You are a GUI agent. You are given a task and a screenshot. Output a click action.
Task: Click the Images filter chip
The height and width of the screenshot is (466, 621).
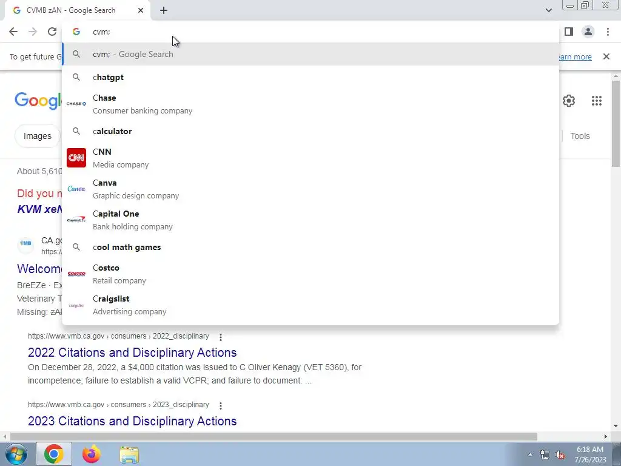[37, 136]
